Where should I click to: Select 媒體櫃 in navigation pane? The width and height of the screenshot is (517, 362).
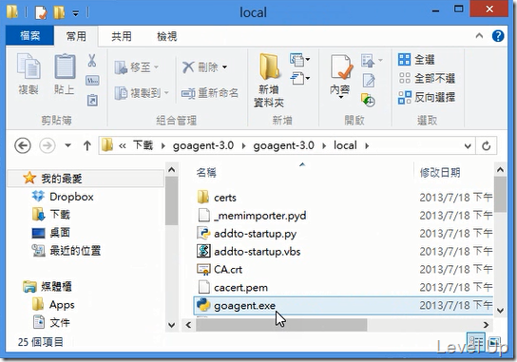(x=48, y=287)
